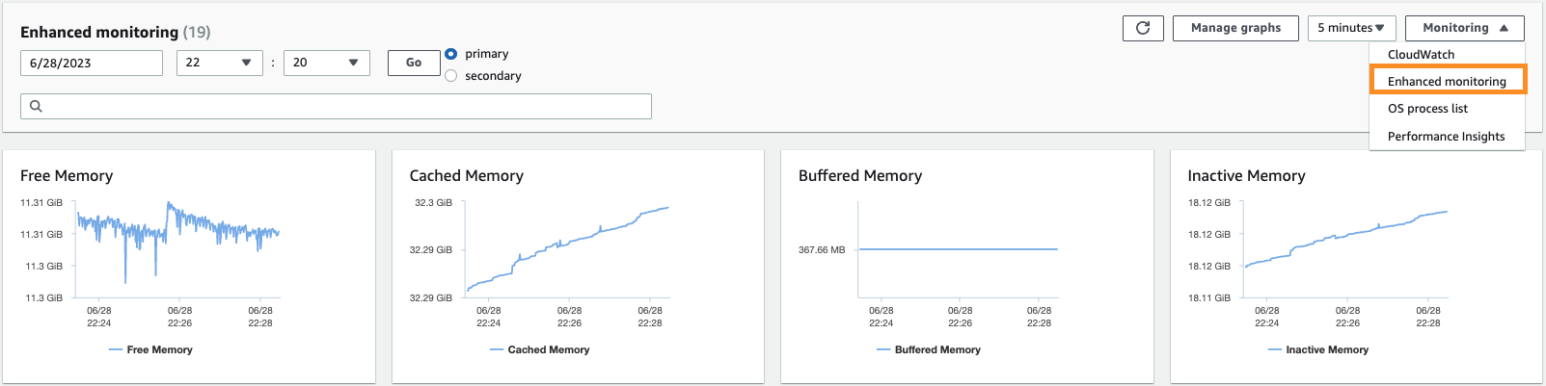Open Performance Insights from the menu
Viewport: 1546px width, 386px height.
[1447, 137]
